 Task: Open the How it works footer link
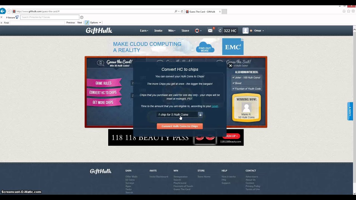point(229,177)
